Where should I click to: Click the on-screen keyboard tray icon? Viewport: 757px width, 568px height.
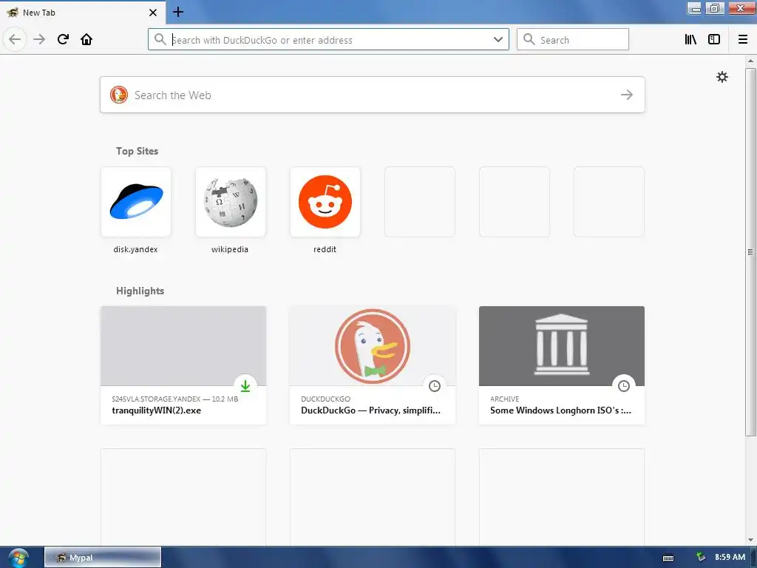pyautogui.click(x=668, y=558)
